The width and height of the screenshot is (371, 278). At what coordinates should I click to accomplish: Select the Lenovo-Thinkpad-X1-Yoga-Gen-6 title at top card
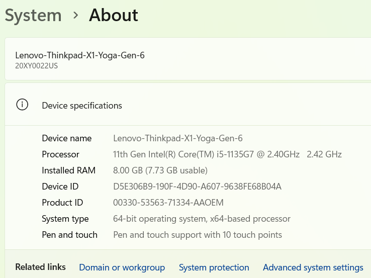[80, 55]
